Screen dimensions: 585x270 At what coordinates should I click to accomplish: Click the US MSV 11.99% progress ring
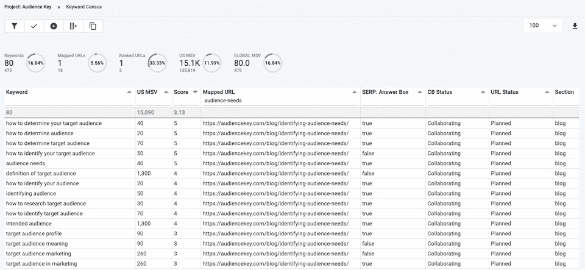tap(211, 63)
